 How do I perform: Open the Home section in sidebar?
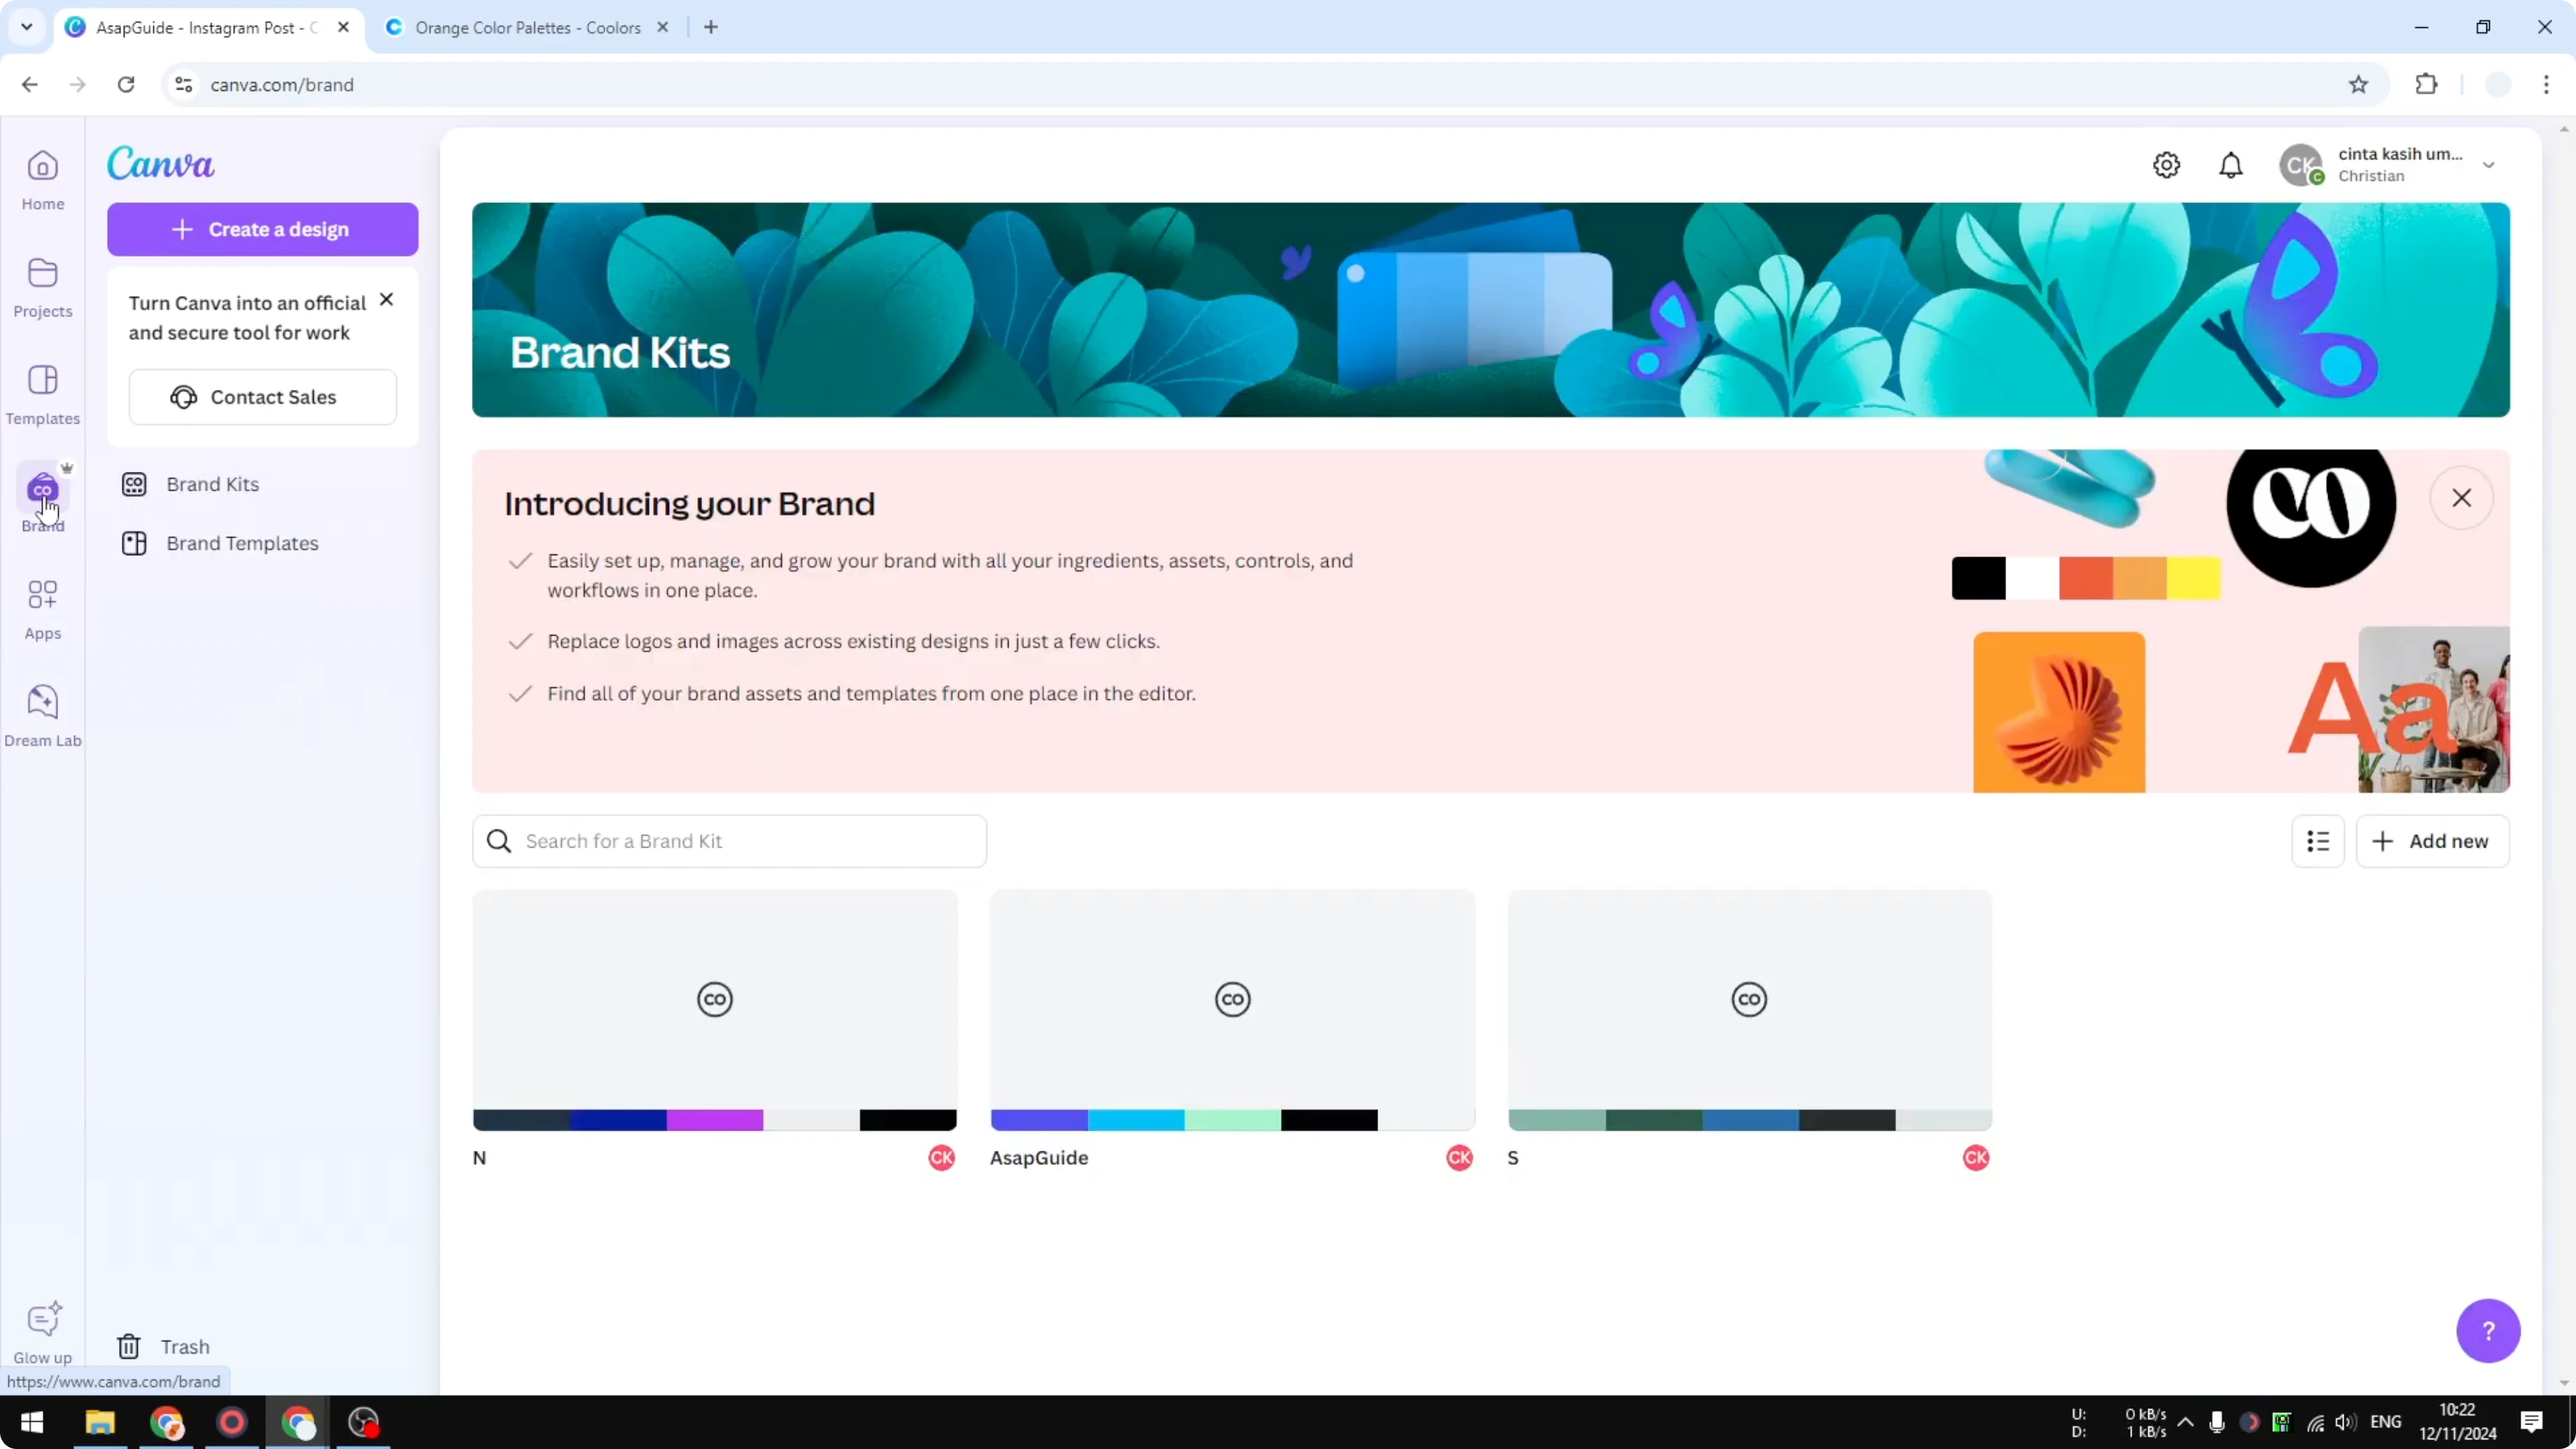pyautogui.click(x=42, y=180)
